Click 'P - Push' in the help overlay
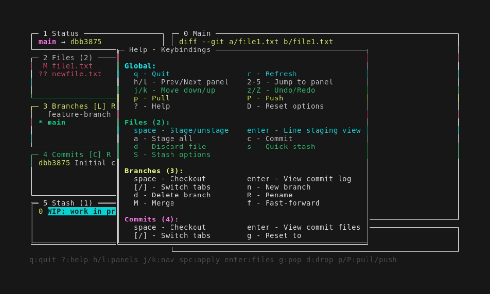 (x=266, y=98)
